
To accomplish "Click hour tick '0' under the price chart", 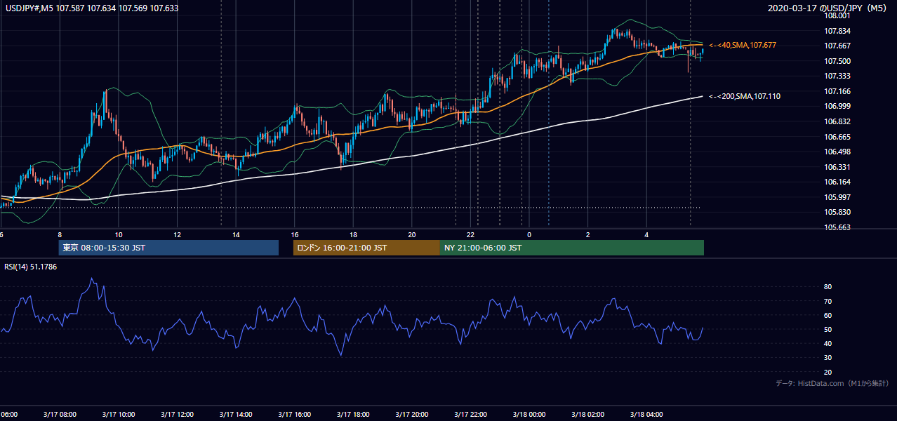I will [x=529, y=234].
